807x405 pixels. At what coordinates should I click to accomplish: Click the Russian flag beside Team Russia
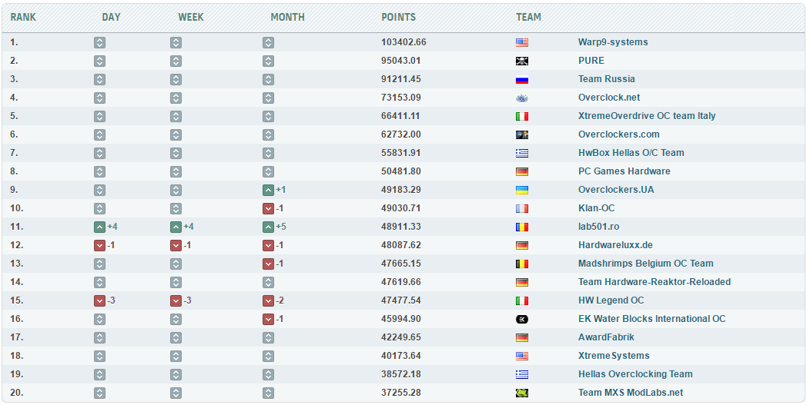[521, 79]
